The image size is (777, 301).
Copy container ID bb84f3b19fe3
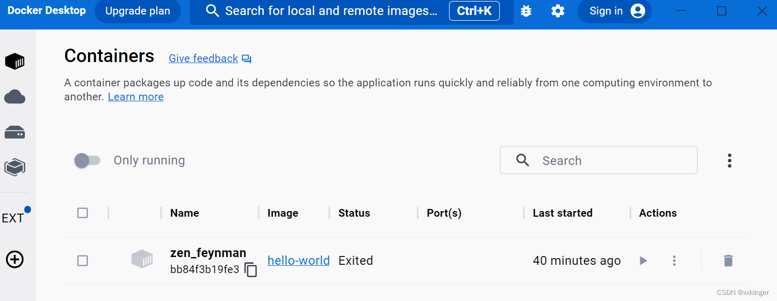[x=251, y=270]
